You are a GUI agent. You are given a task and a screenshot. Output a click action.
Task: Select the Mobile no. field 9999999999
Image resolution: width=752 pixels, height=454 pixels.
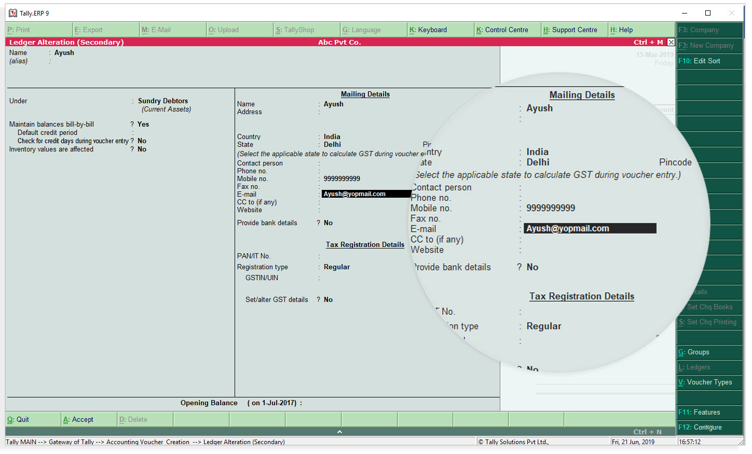tap(342, 179)
